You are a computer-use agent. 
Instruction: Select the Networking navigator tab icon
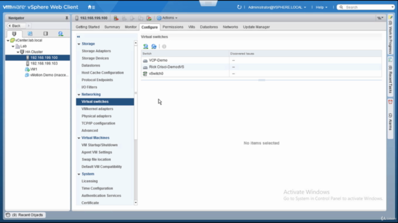61,33
